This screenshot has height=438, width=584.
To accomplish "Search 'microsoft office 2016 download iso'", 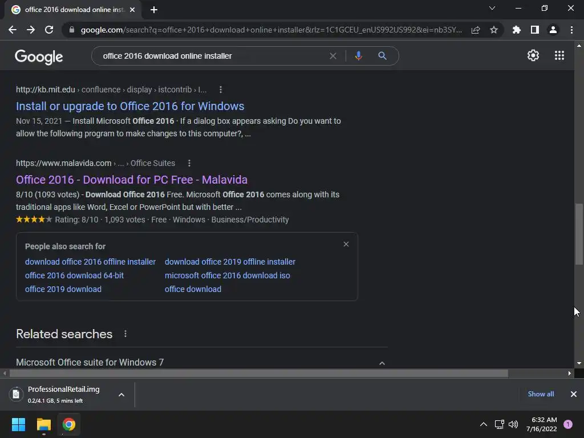I will point(227,275).
